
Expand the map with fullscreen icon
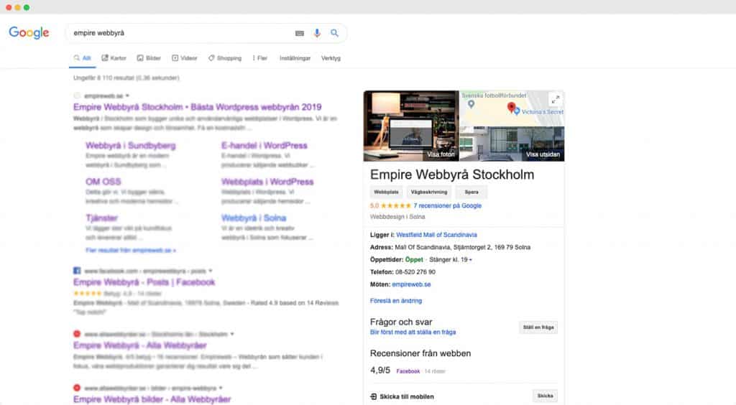[556, 99]
